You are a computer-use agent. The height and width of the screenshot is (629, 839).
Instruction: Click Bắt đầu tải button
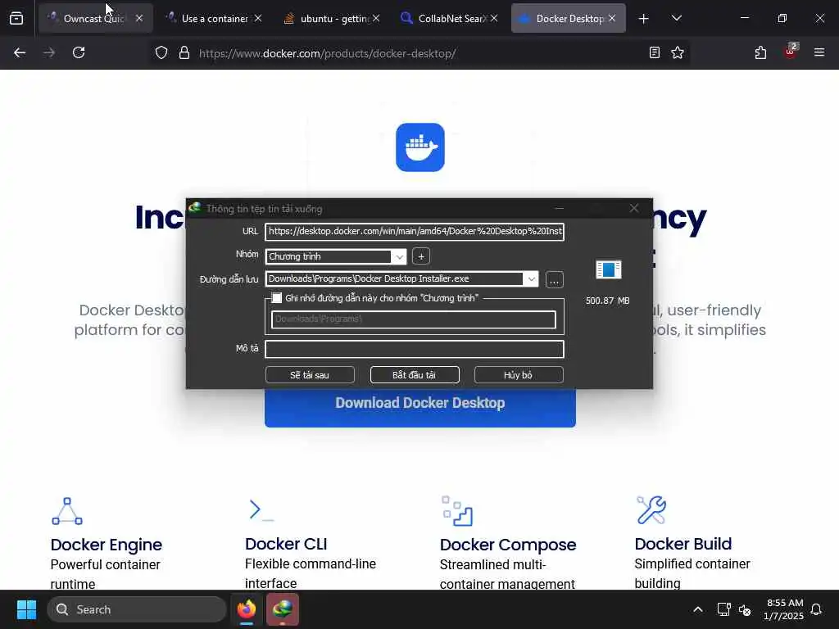[x=414, y=375]
